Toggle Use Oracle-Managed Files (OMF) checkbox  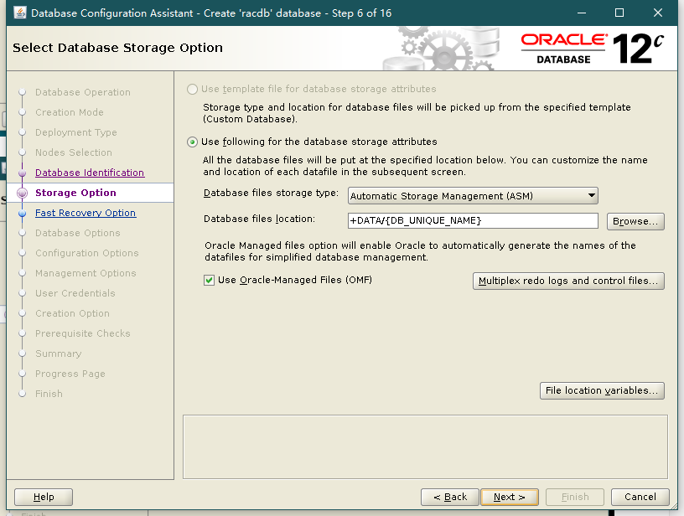click(209, 281)
